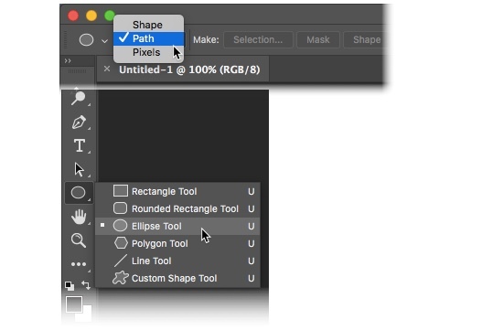Open the Edit Toolbar three-dots icon
The image size is (482, 330).
tap(79, 264)
